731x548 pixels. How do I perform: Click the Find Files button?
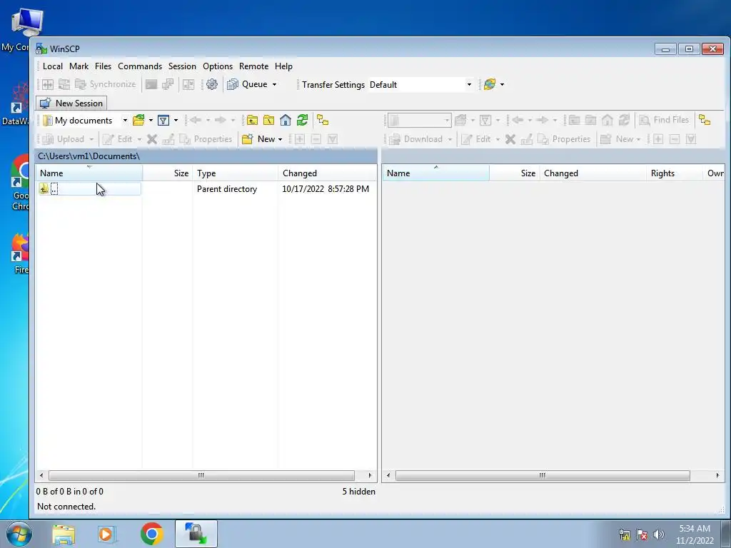(x=664, y=120)
